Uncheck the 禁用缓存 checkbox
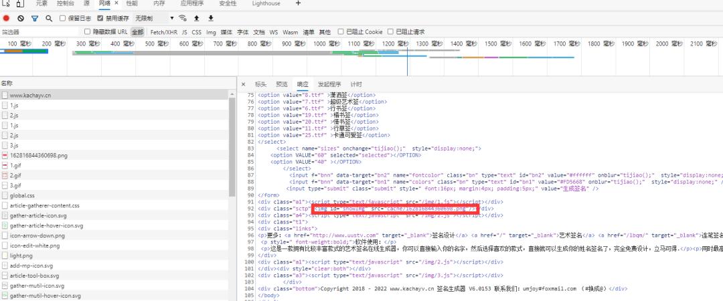Screen dimensions: 723x301 [100, 19]
